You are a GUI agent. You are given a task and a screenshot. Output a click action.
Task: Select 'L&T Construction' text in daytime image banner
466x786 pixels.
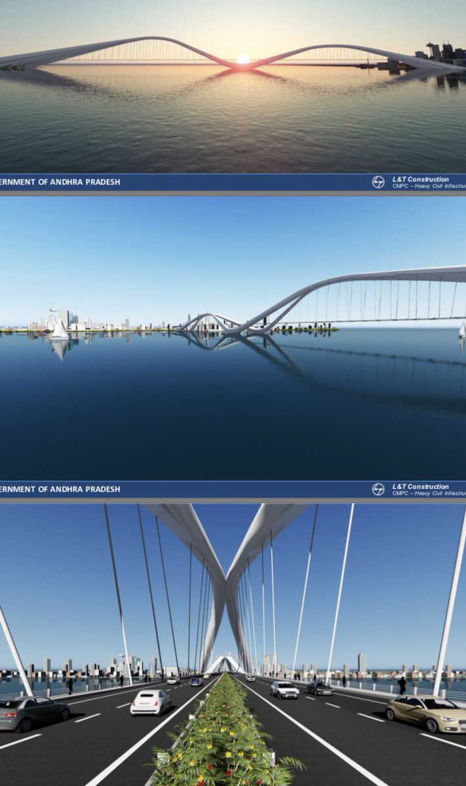pos(421,487)
